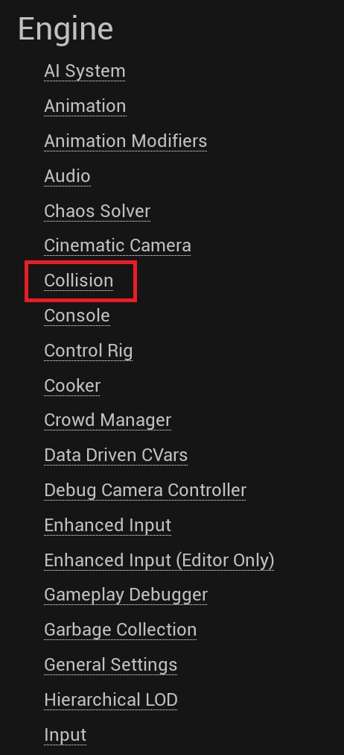Go to Data Driven CVars
Viewport: 344px width, 755px height.
tap(116, 455)
